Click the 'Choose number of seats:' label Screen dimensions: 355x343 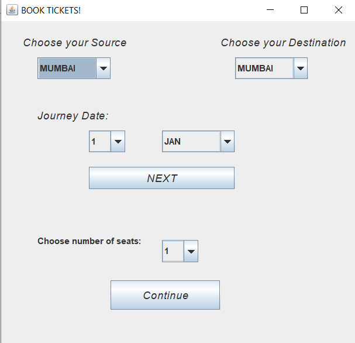(89, 241)
